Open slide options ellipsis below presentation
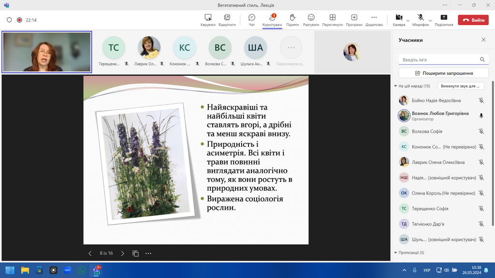The width and height of the screenshot is (495, 278). (148, 253)
